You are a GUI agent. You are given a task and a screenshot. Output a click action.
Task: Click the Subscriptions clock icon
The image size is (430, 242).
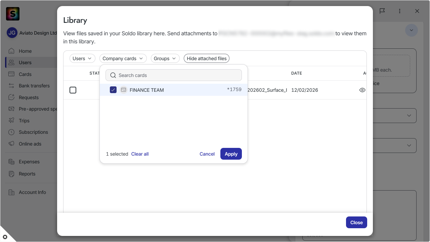11,132
